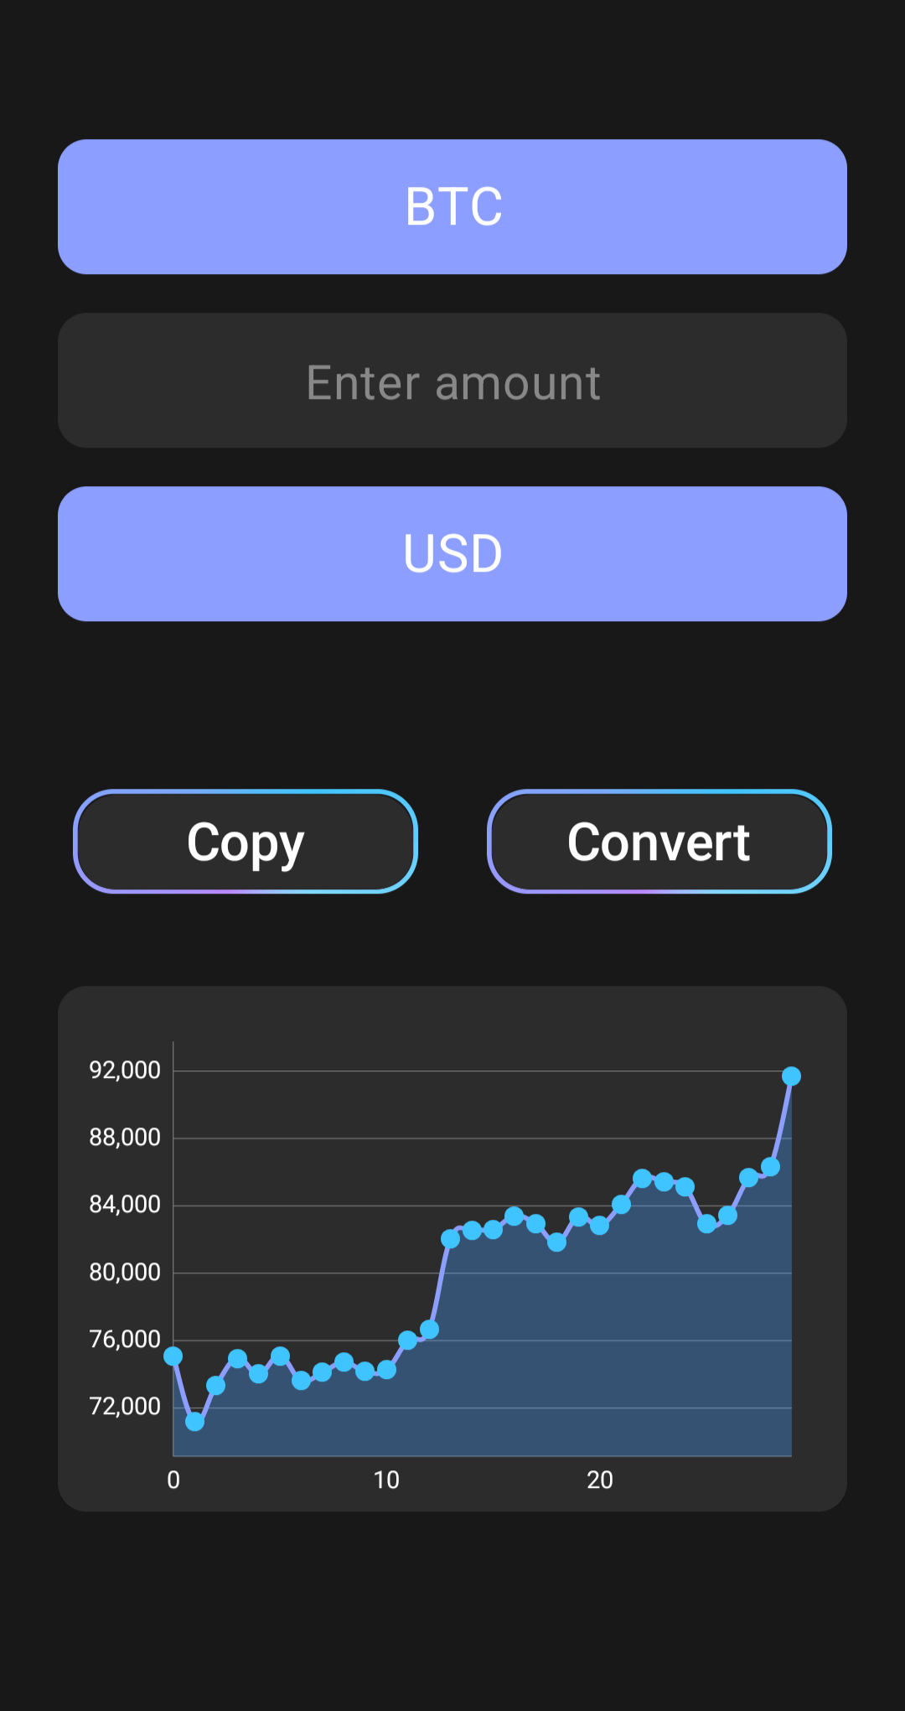Click the 84,000 y-axis label
This screenshot has height=1711, width=905.
[125, 1205]
